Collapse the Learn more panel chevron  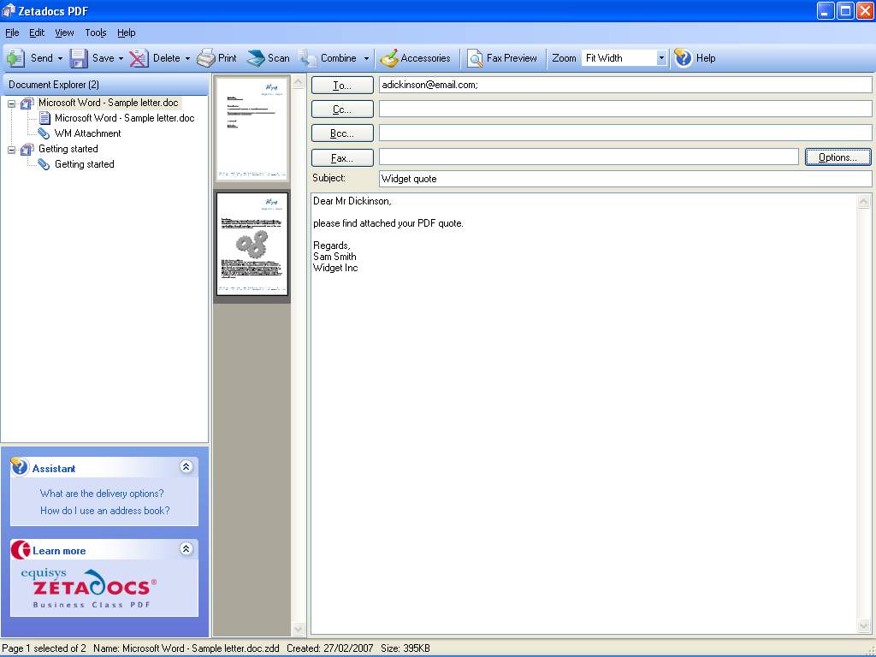tap(186, 549)
